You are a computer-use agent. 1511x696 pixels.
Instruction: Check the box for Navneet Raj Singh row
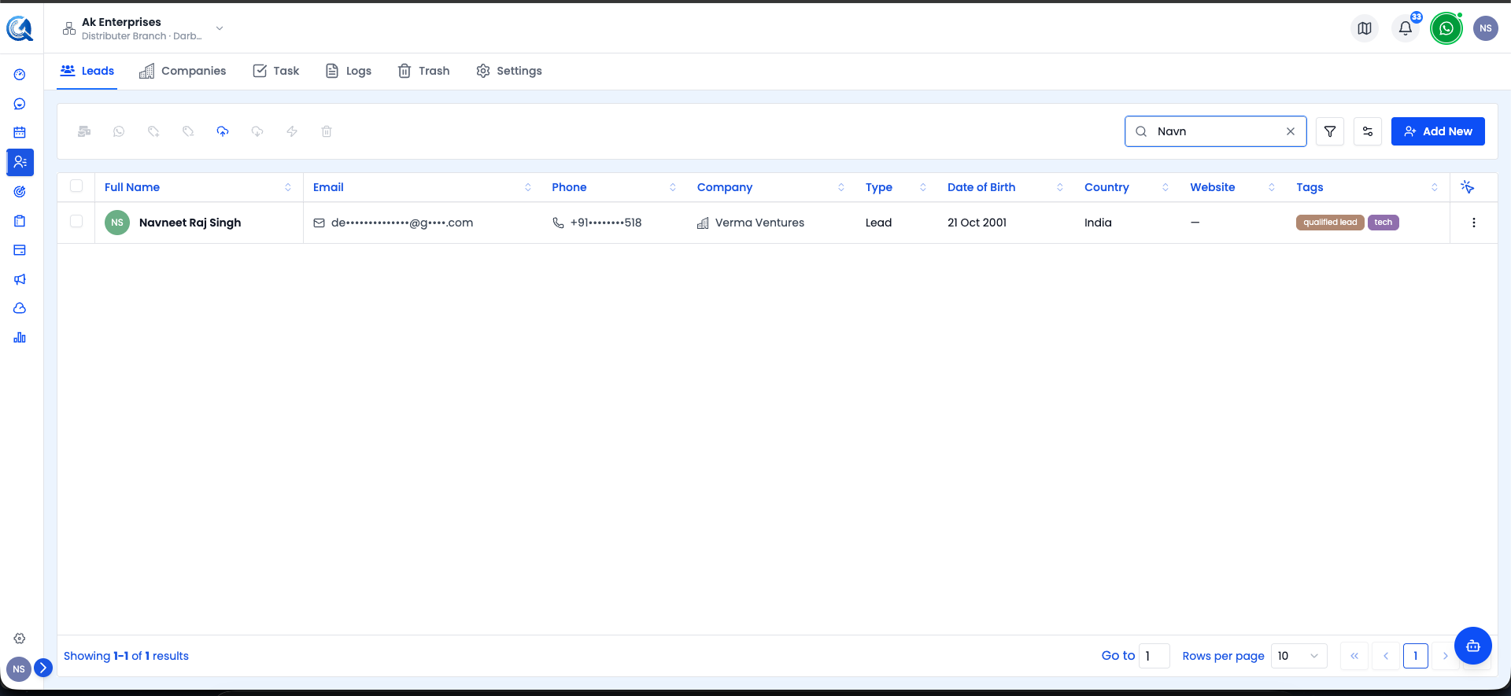(76, 221)
